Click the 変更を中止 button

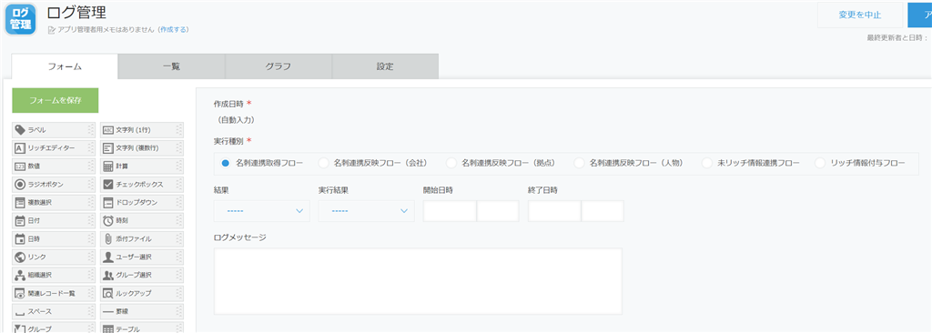tap(859, 15)
